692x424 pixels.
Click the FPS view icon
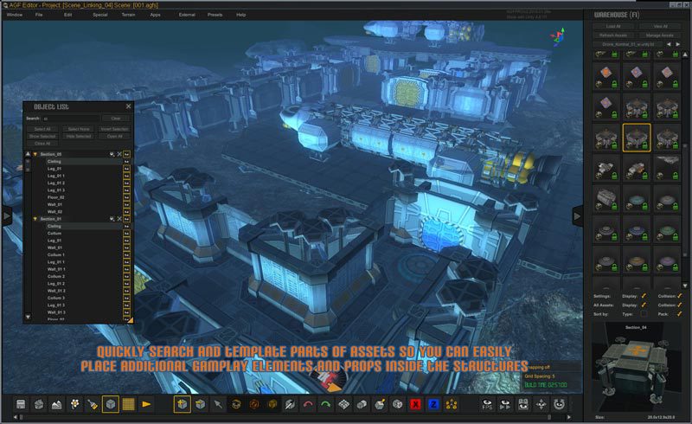click(x=487, y=404)
